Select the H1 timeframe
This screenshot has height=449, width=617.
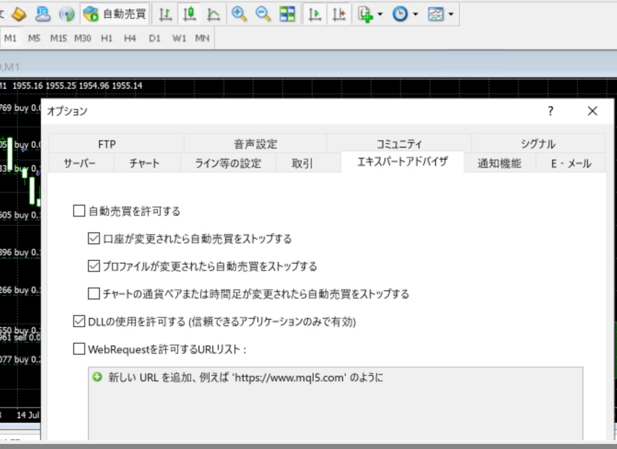(106, 38)
